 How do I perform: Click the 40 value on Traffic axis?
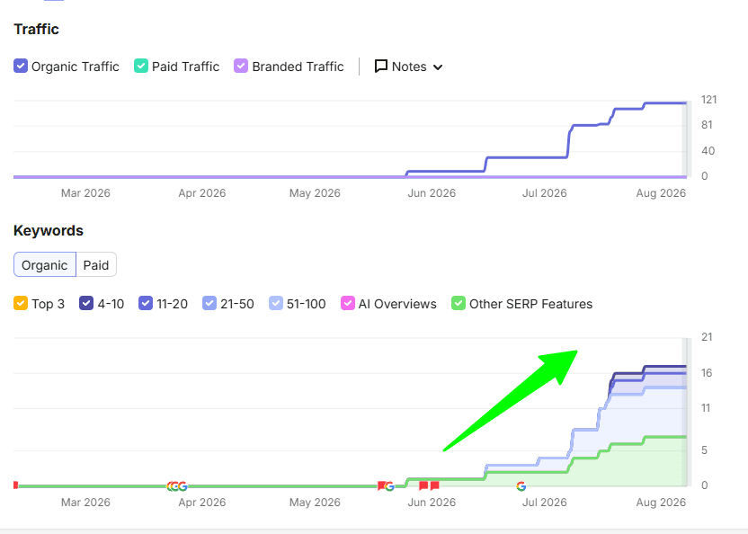(x=708, y=151)
